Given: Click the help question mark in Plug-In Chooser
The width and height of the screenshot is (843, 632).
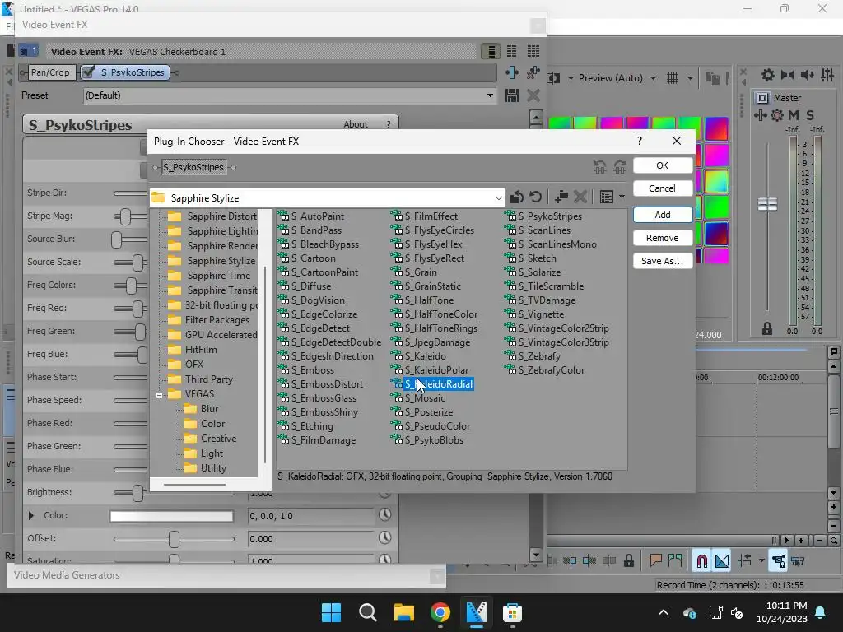Looking at the screenshot, I should [639, 141].
